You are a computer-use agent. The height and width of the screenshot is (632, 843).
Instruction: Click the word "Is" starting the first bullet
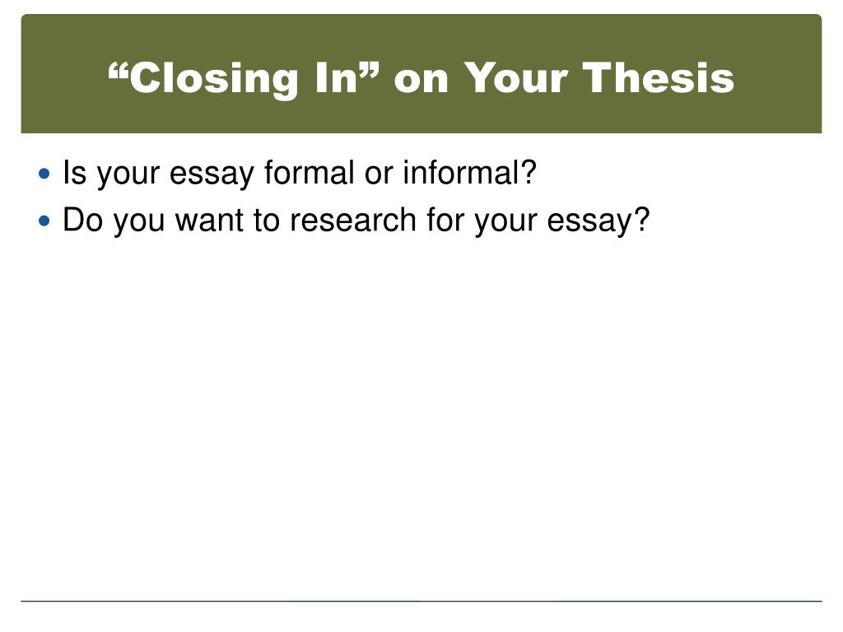[x=74, y=173]
